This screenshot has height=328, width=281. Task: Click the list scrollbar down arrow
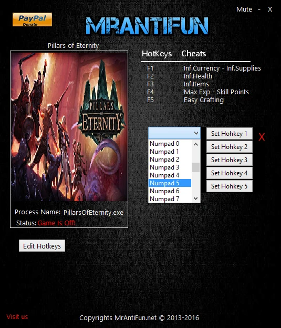tap(196, 198)
